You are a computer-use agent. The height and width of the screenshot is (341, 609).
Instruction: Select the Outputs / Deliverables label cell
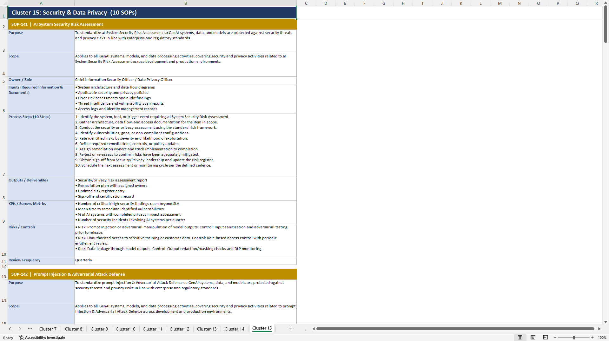[x=41, y=189]
